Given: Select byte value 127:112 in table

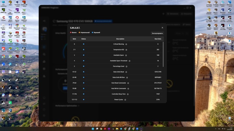Looking at the screenshot, I should pyautogui.click(x=74, y=100).
